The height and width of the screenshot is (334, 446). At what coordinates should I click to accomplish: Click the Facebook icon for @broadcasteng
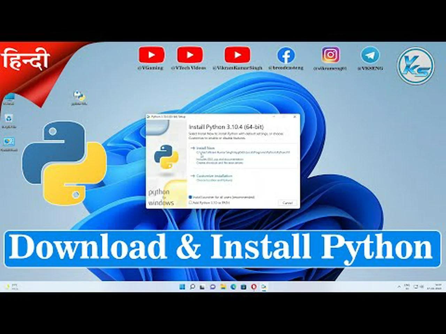[x=286, y=56]
